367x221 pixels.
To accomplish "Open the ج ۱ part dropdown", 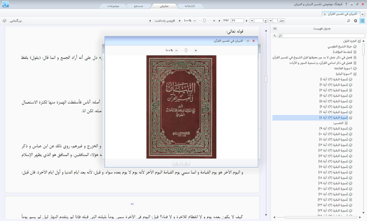I will point(252,21).
